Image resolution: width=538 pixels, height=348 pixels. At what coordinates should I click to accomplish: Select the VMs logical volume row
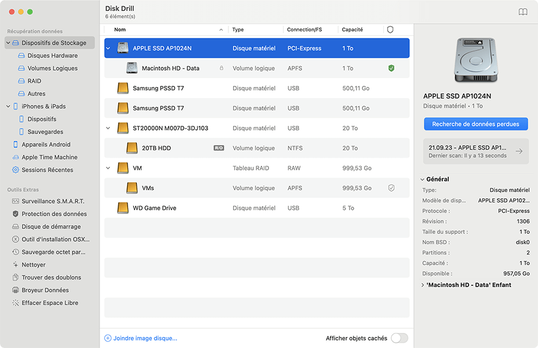click(x=257, y=188)
